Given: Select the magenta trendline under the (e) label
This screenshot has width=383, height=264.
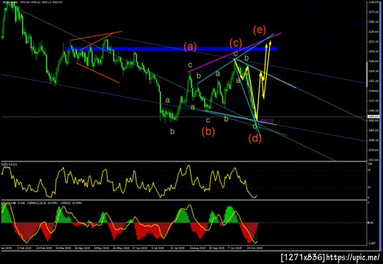Looking at the screenshot, I should pyautogui.click(x=235, y=52).
